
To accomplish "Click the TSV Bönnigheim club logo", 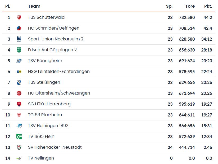I will tap(19, 61).
